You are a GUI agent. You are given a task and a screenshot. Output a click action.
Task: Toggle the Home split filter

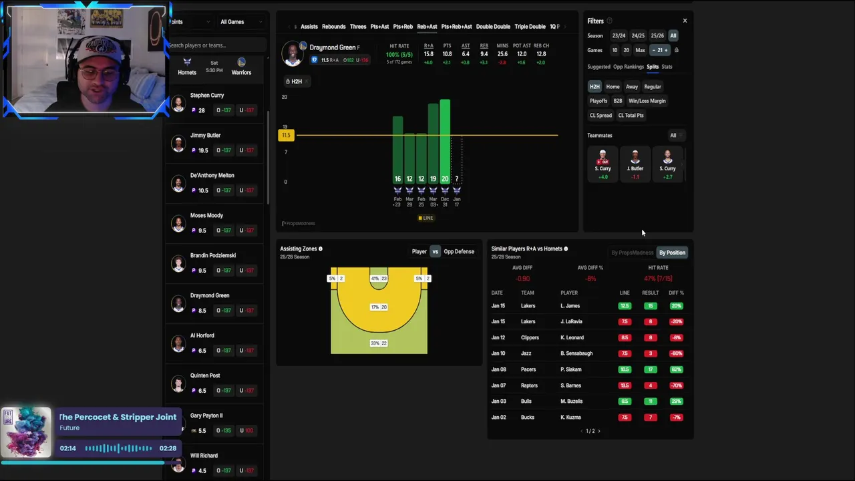[x=613, y=86]
